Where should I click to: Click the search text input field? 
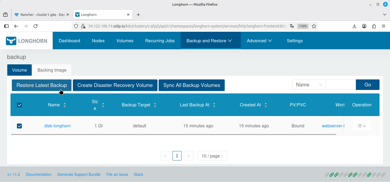click(341, 85)
